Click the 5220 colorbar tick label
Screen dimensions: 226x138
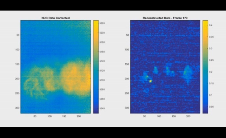102,23
